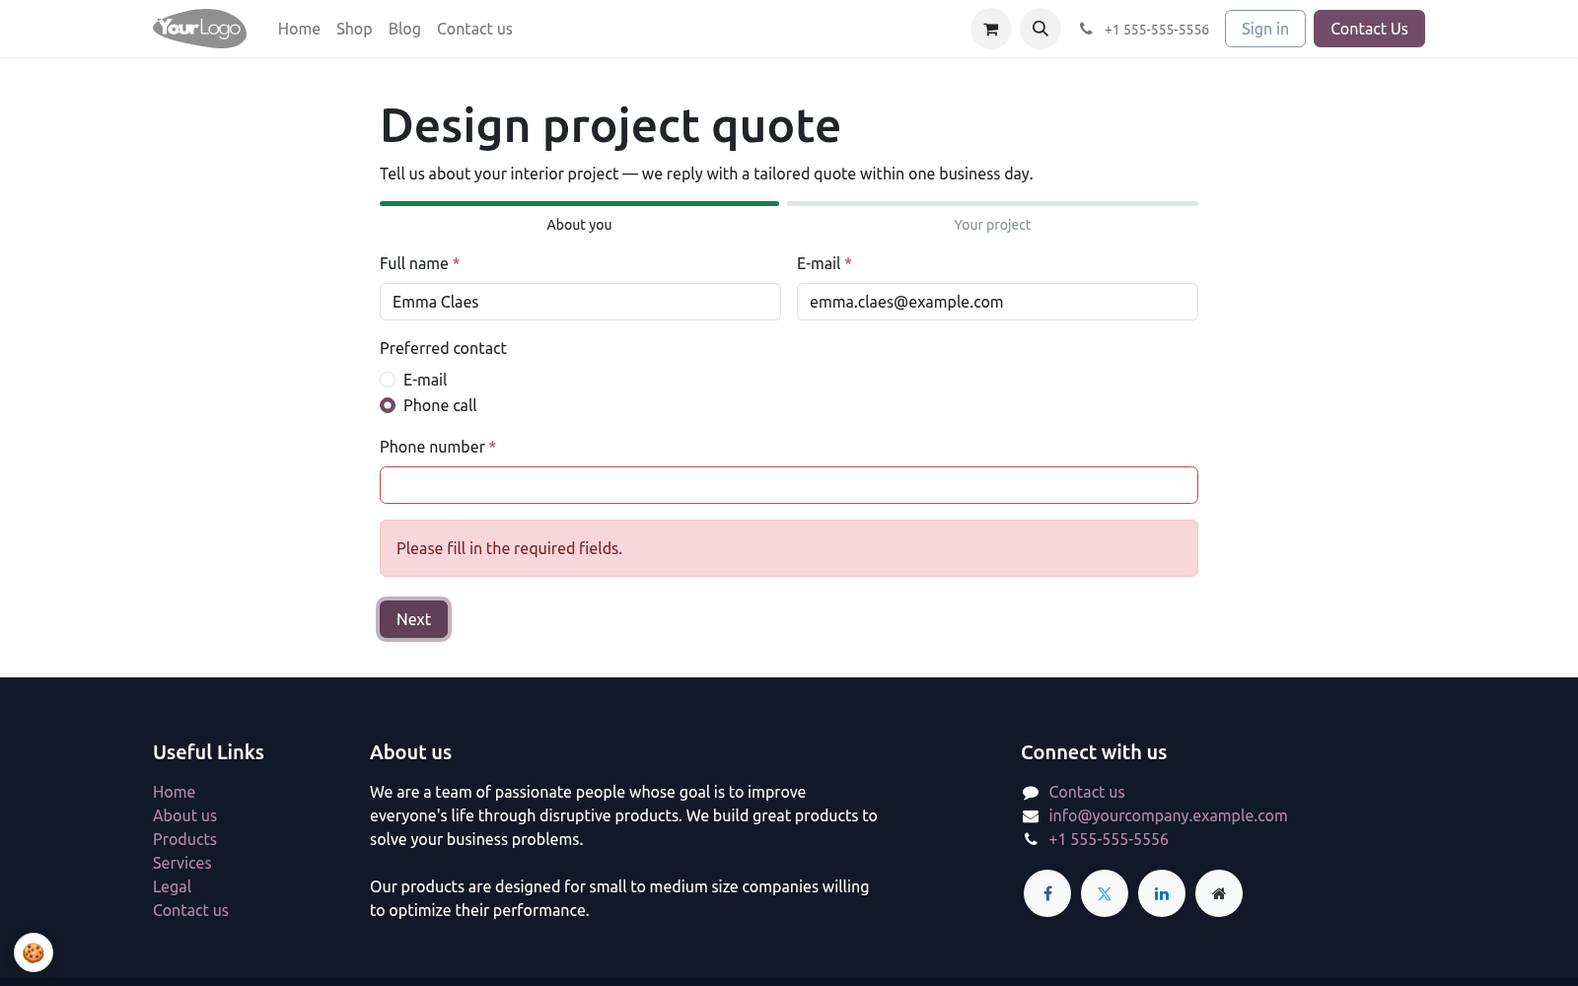Open Contact us in Useful Links

190,910
